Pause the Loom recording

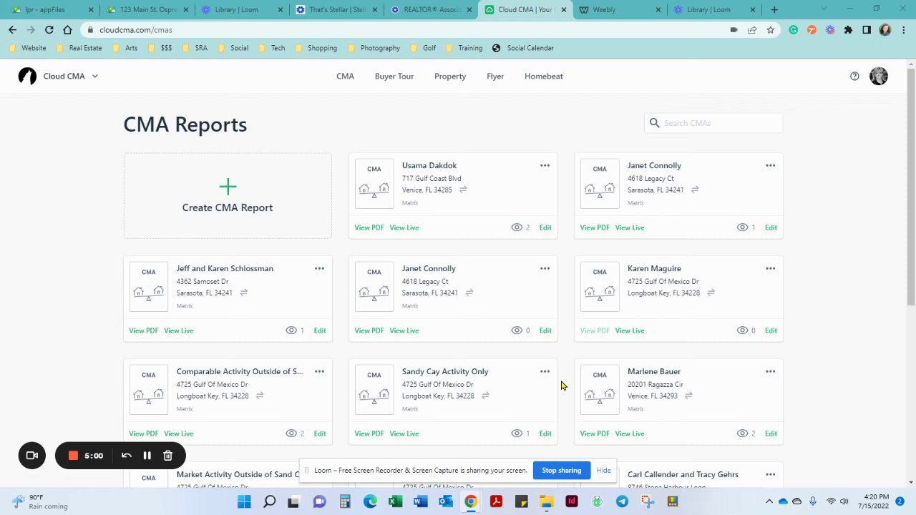pos(147,456)
